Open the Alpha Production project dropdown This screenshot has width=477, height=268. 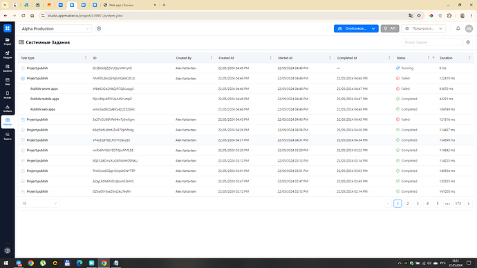(55, 28)
